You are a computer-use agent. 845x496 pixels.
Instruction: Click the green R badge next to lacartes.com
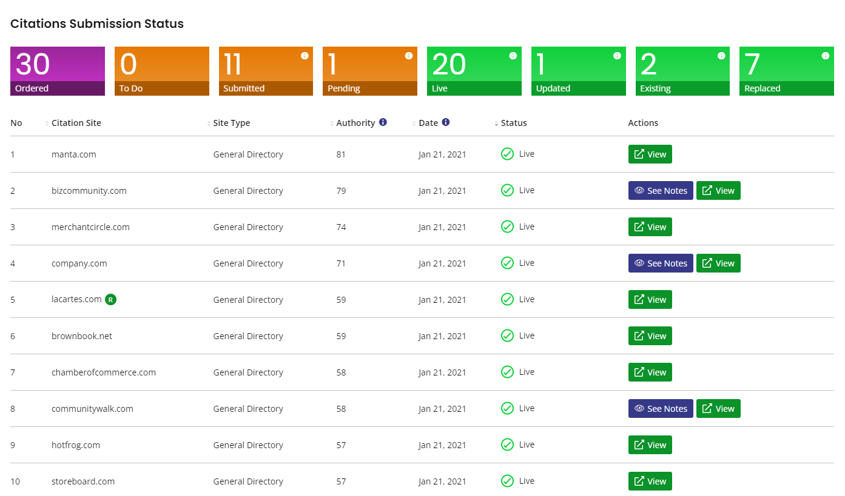tap(110, 299)
